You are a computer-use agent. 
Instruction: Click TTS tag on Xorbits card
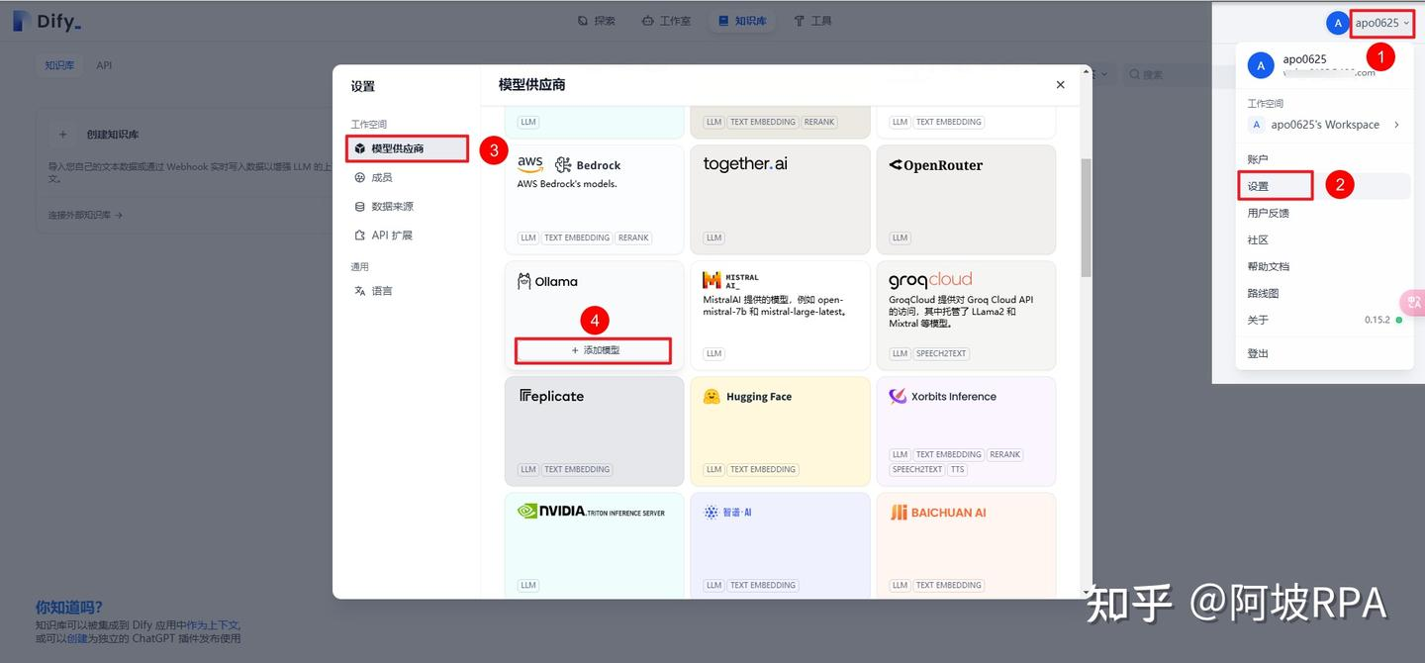click(x=957, y=469)
